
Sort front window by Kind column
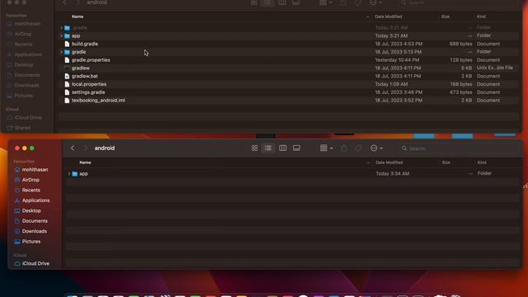point(482,163)
